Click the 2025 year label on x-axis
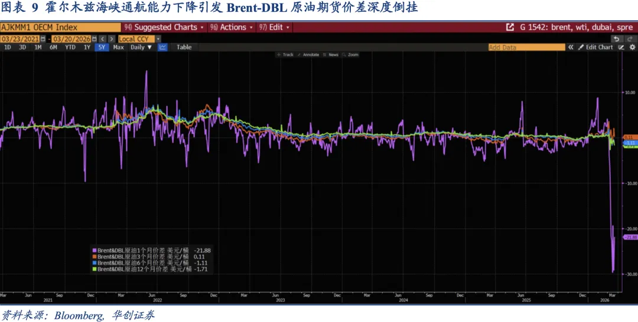 526,301
